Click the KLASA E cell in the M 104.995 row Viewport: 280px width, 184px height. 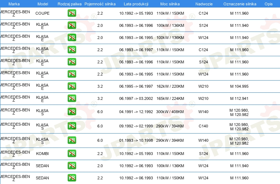point(42,87)
